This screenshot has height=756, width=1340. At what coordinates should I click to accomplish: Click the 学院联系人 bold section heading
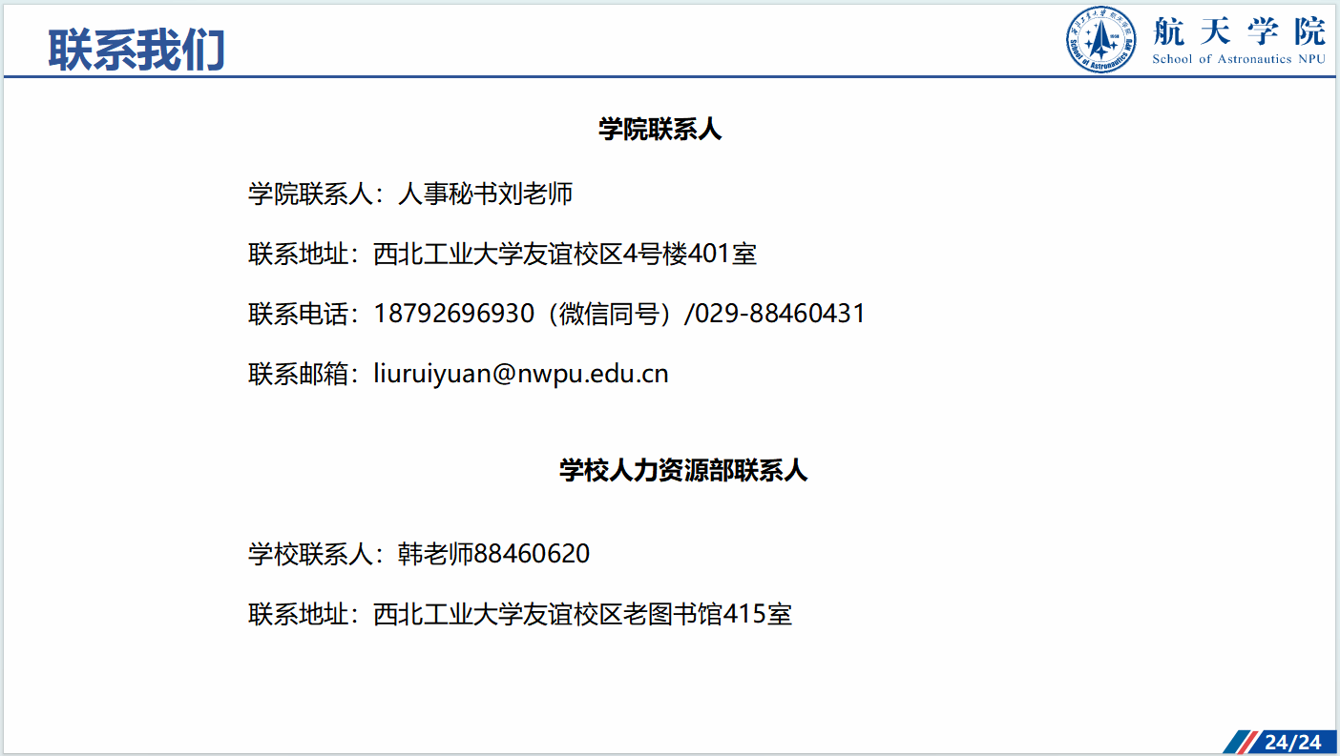[x=660, y=129]
